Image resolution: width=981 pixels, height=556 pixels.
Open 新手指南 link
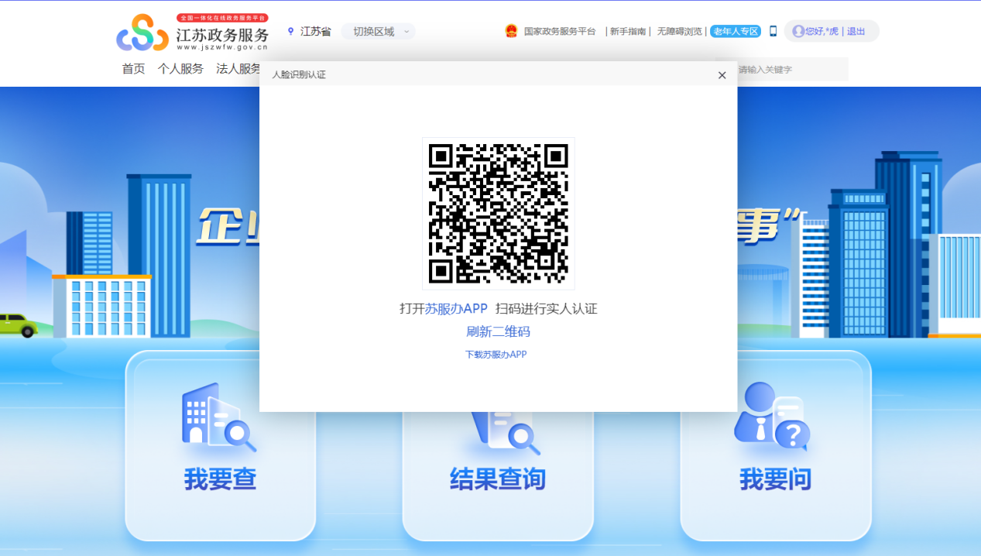(628, 32)
